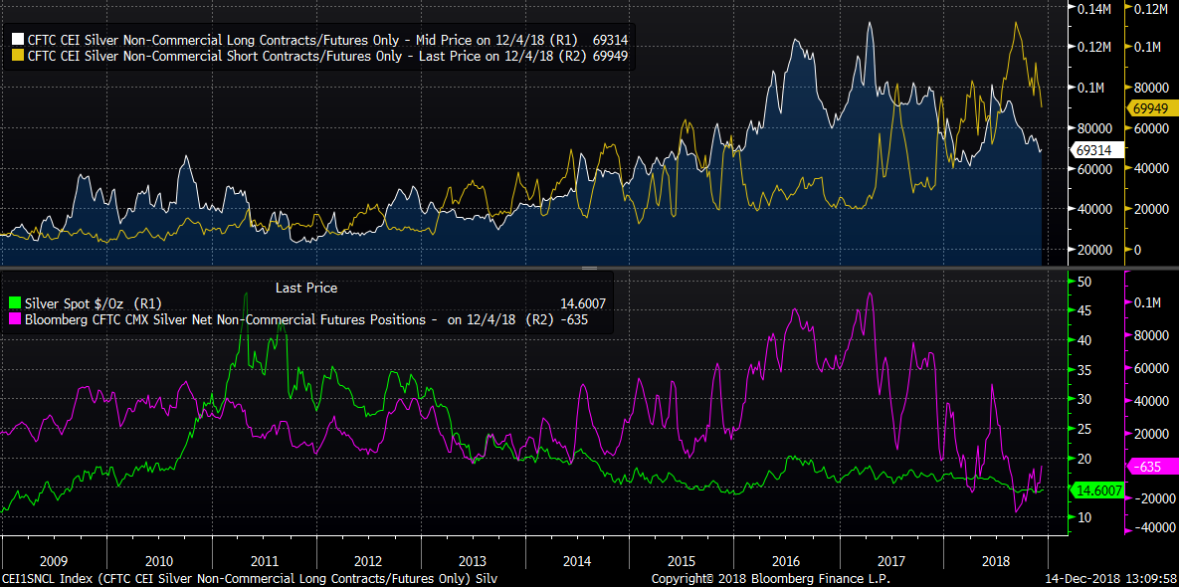The height and width of the screenshot is (587, 1179).
Task: Select the Bloomberg CFTC CMX Silver Net legend entry
Action: tap(231, 319)
